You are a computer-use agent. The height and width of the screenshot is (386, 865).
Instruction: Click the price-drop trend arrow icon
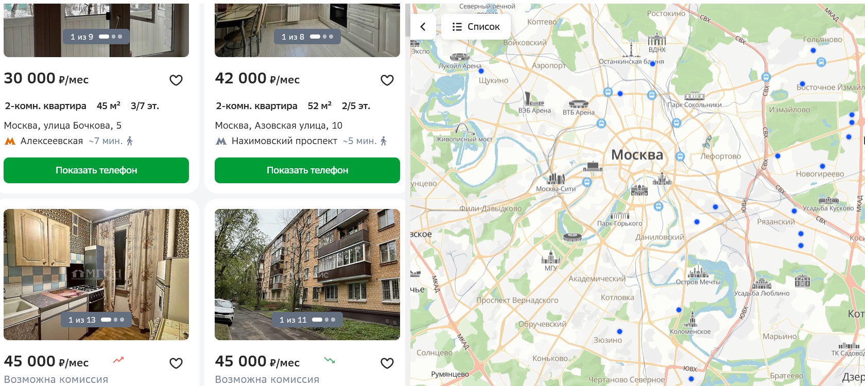point(330,360)
